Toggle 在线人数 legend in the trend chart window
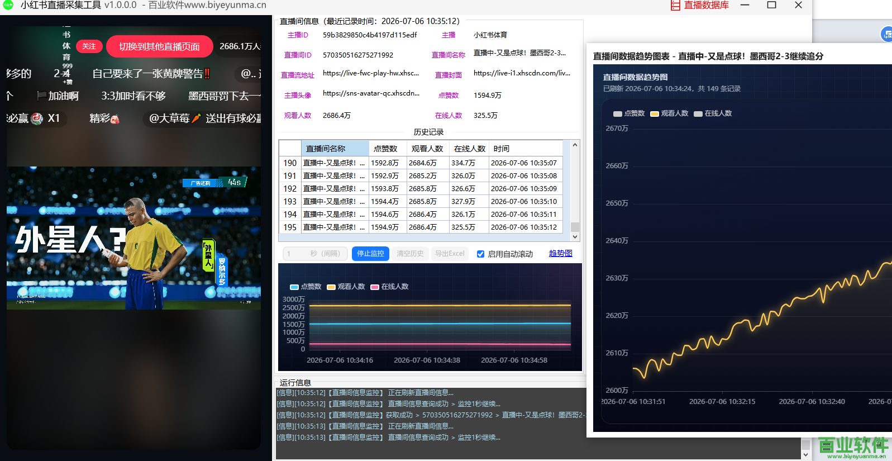 tap(713, 113)
